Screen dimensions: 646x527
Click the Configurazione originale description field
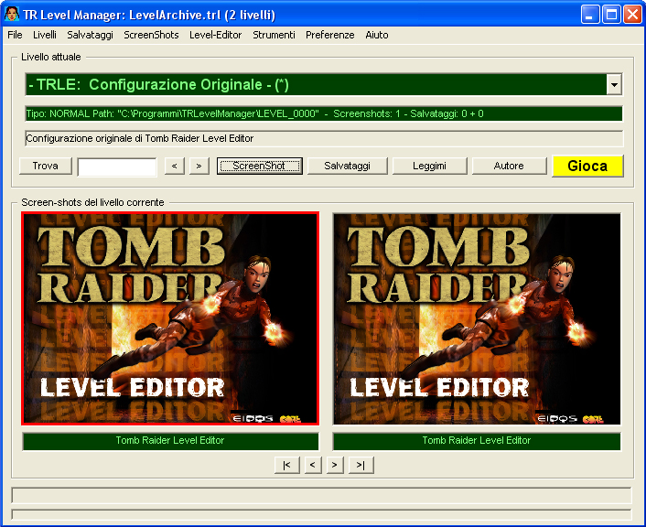(324, 138)
